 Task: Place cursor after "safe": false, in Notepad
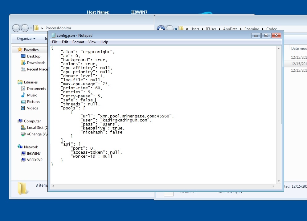(95, 100)
